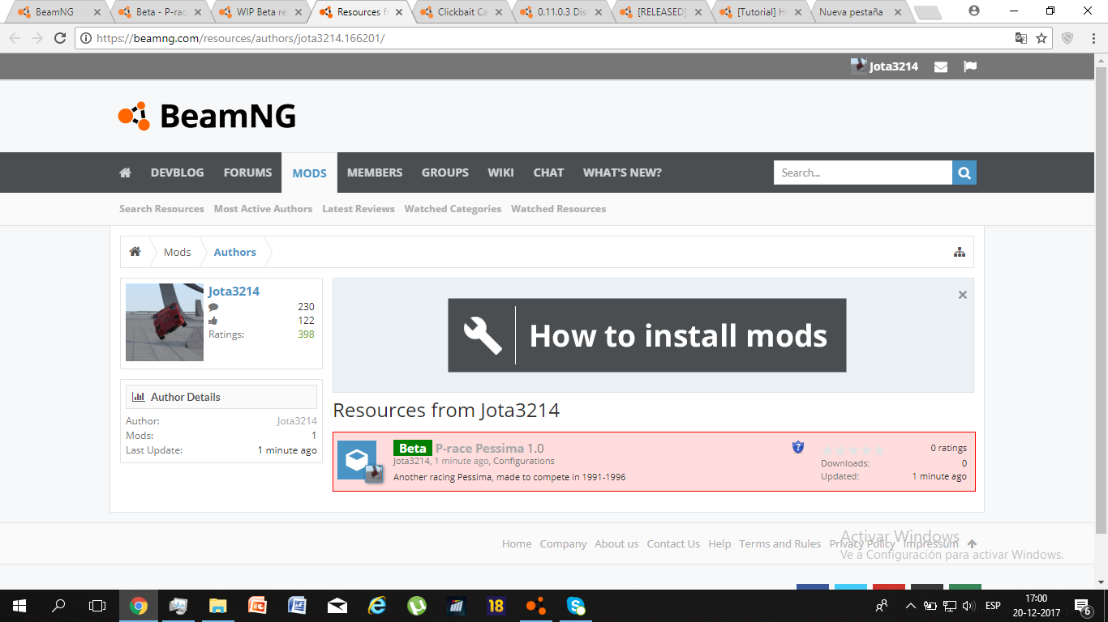Click the P-race Pessima resource cube icon

point(357,460)
